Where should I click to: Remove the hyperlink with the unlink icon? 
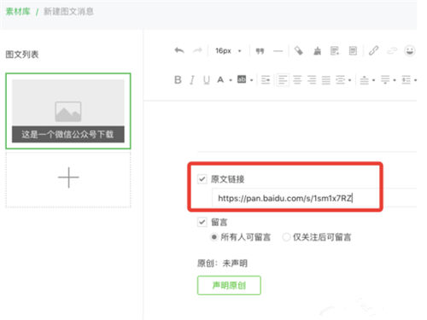[392, 51]
